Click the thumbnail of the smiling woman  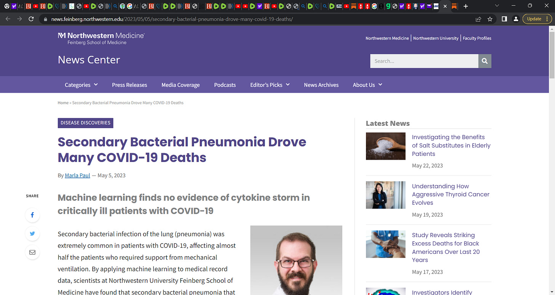[385, 195]
